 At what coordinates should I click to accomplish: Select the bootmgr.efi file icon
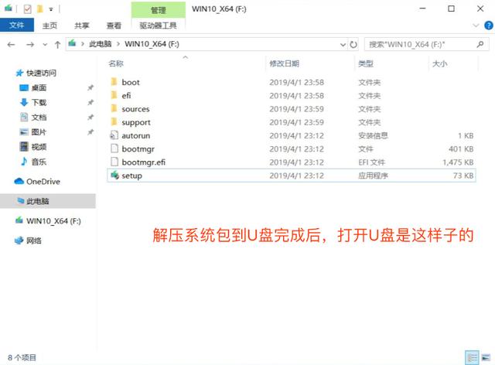(114, 162)
